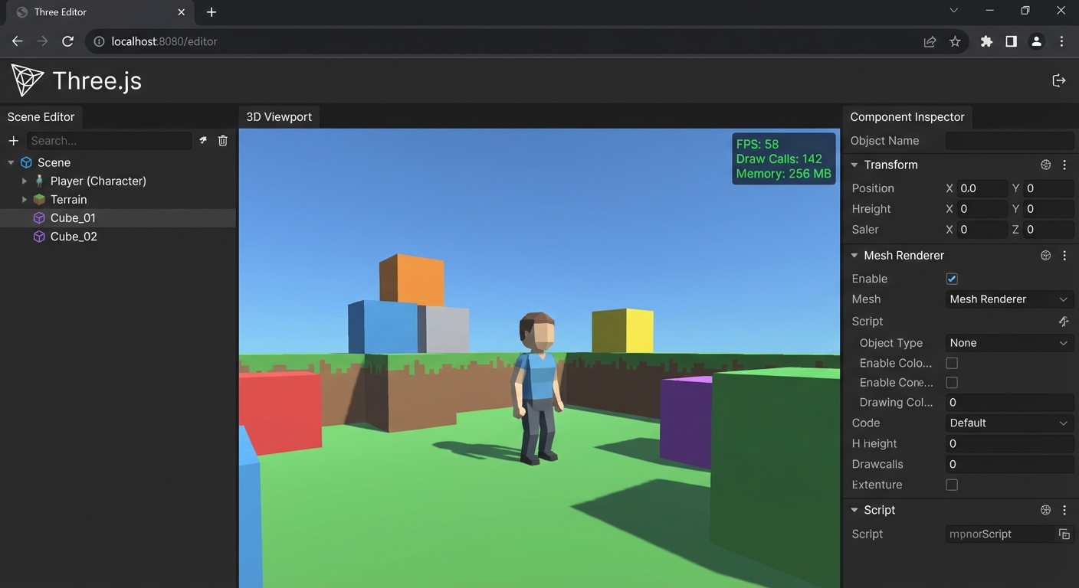The width and height of the screenshot is (1079, 588).
Task: Check the Extenture checkbox
Action: (952, 485)
